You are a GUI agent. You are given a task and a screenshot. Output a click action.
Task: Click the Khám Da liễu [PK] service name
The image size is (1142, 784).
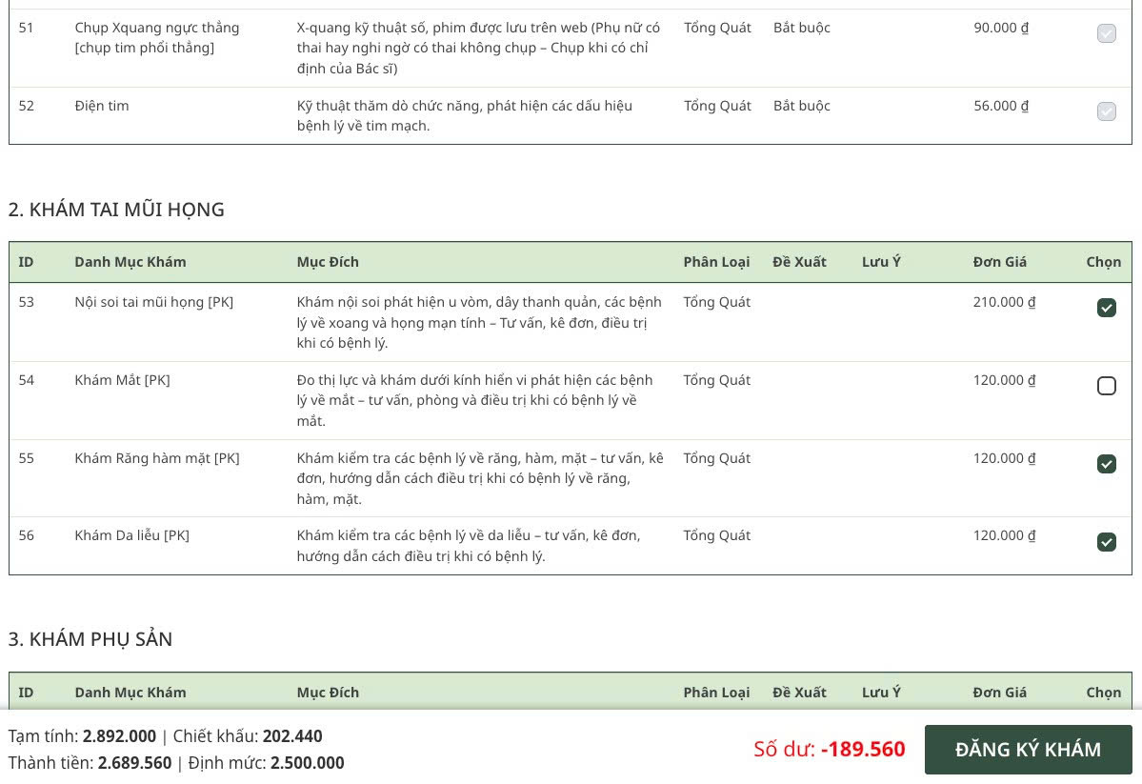(x=131, y=535)
